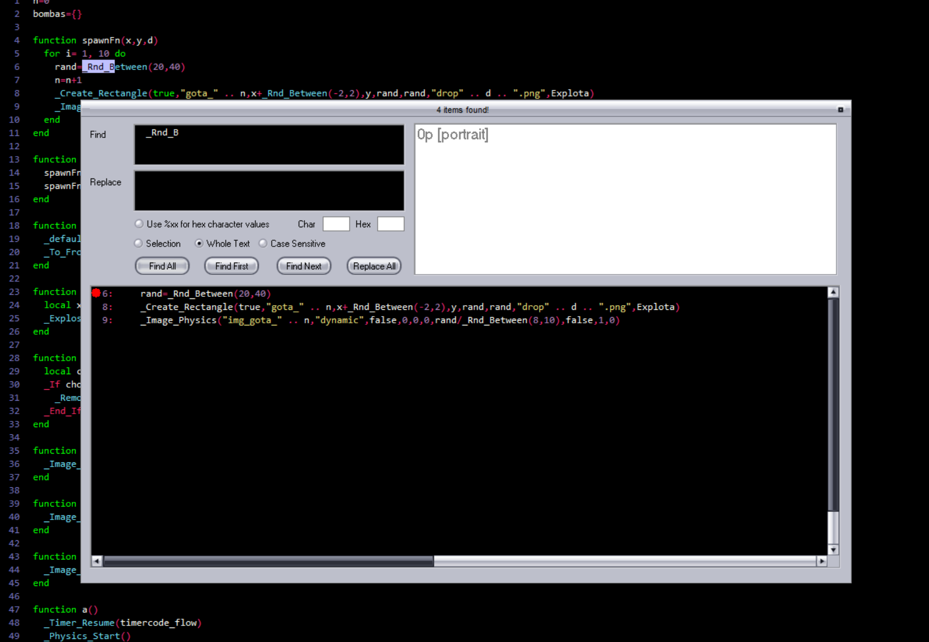
Task: Click 'function spawnFn(x,y,d)' on line 4
Action: 96,40
